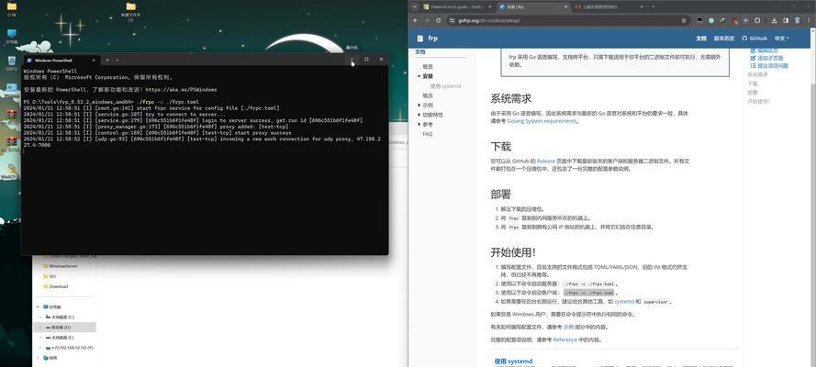Open the 中文 language dropdown
The width and height of the screenshot is (816, 367).
(x=782, y=39)
